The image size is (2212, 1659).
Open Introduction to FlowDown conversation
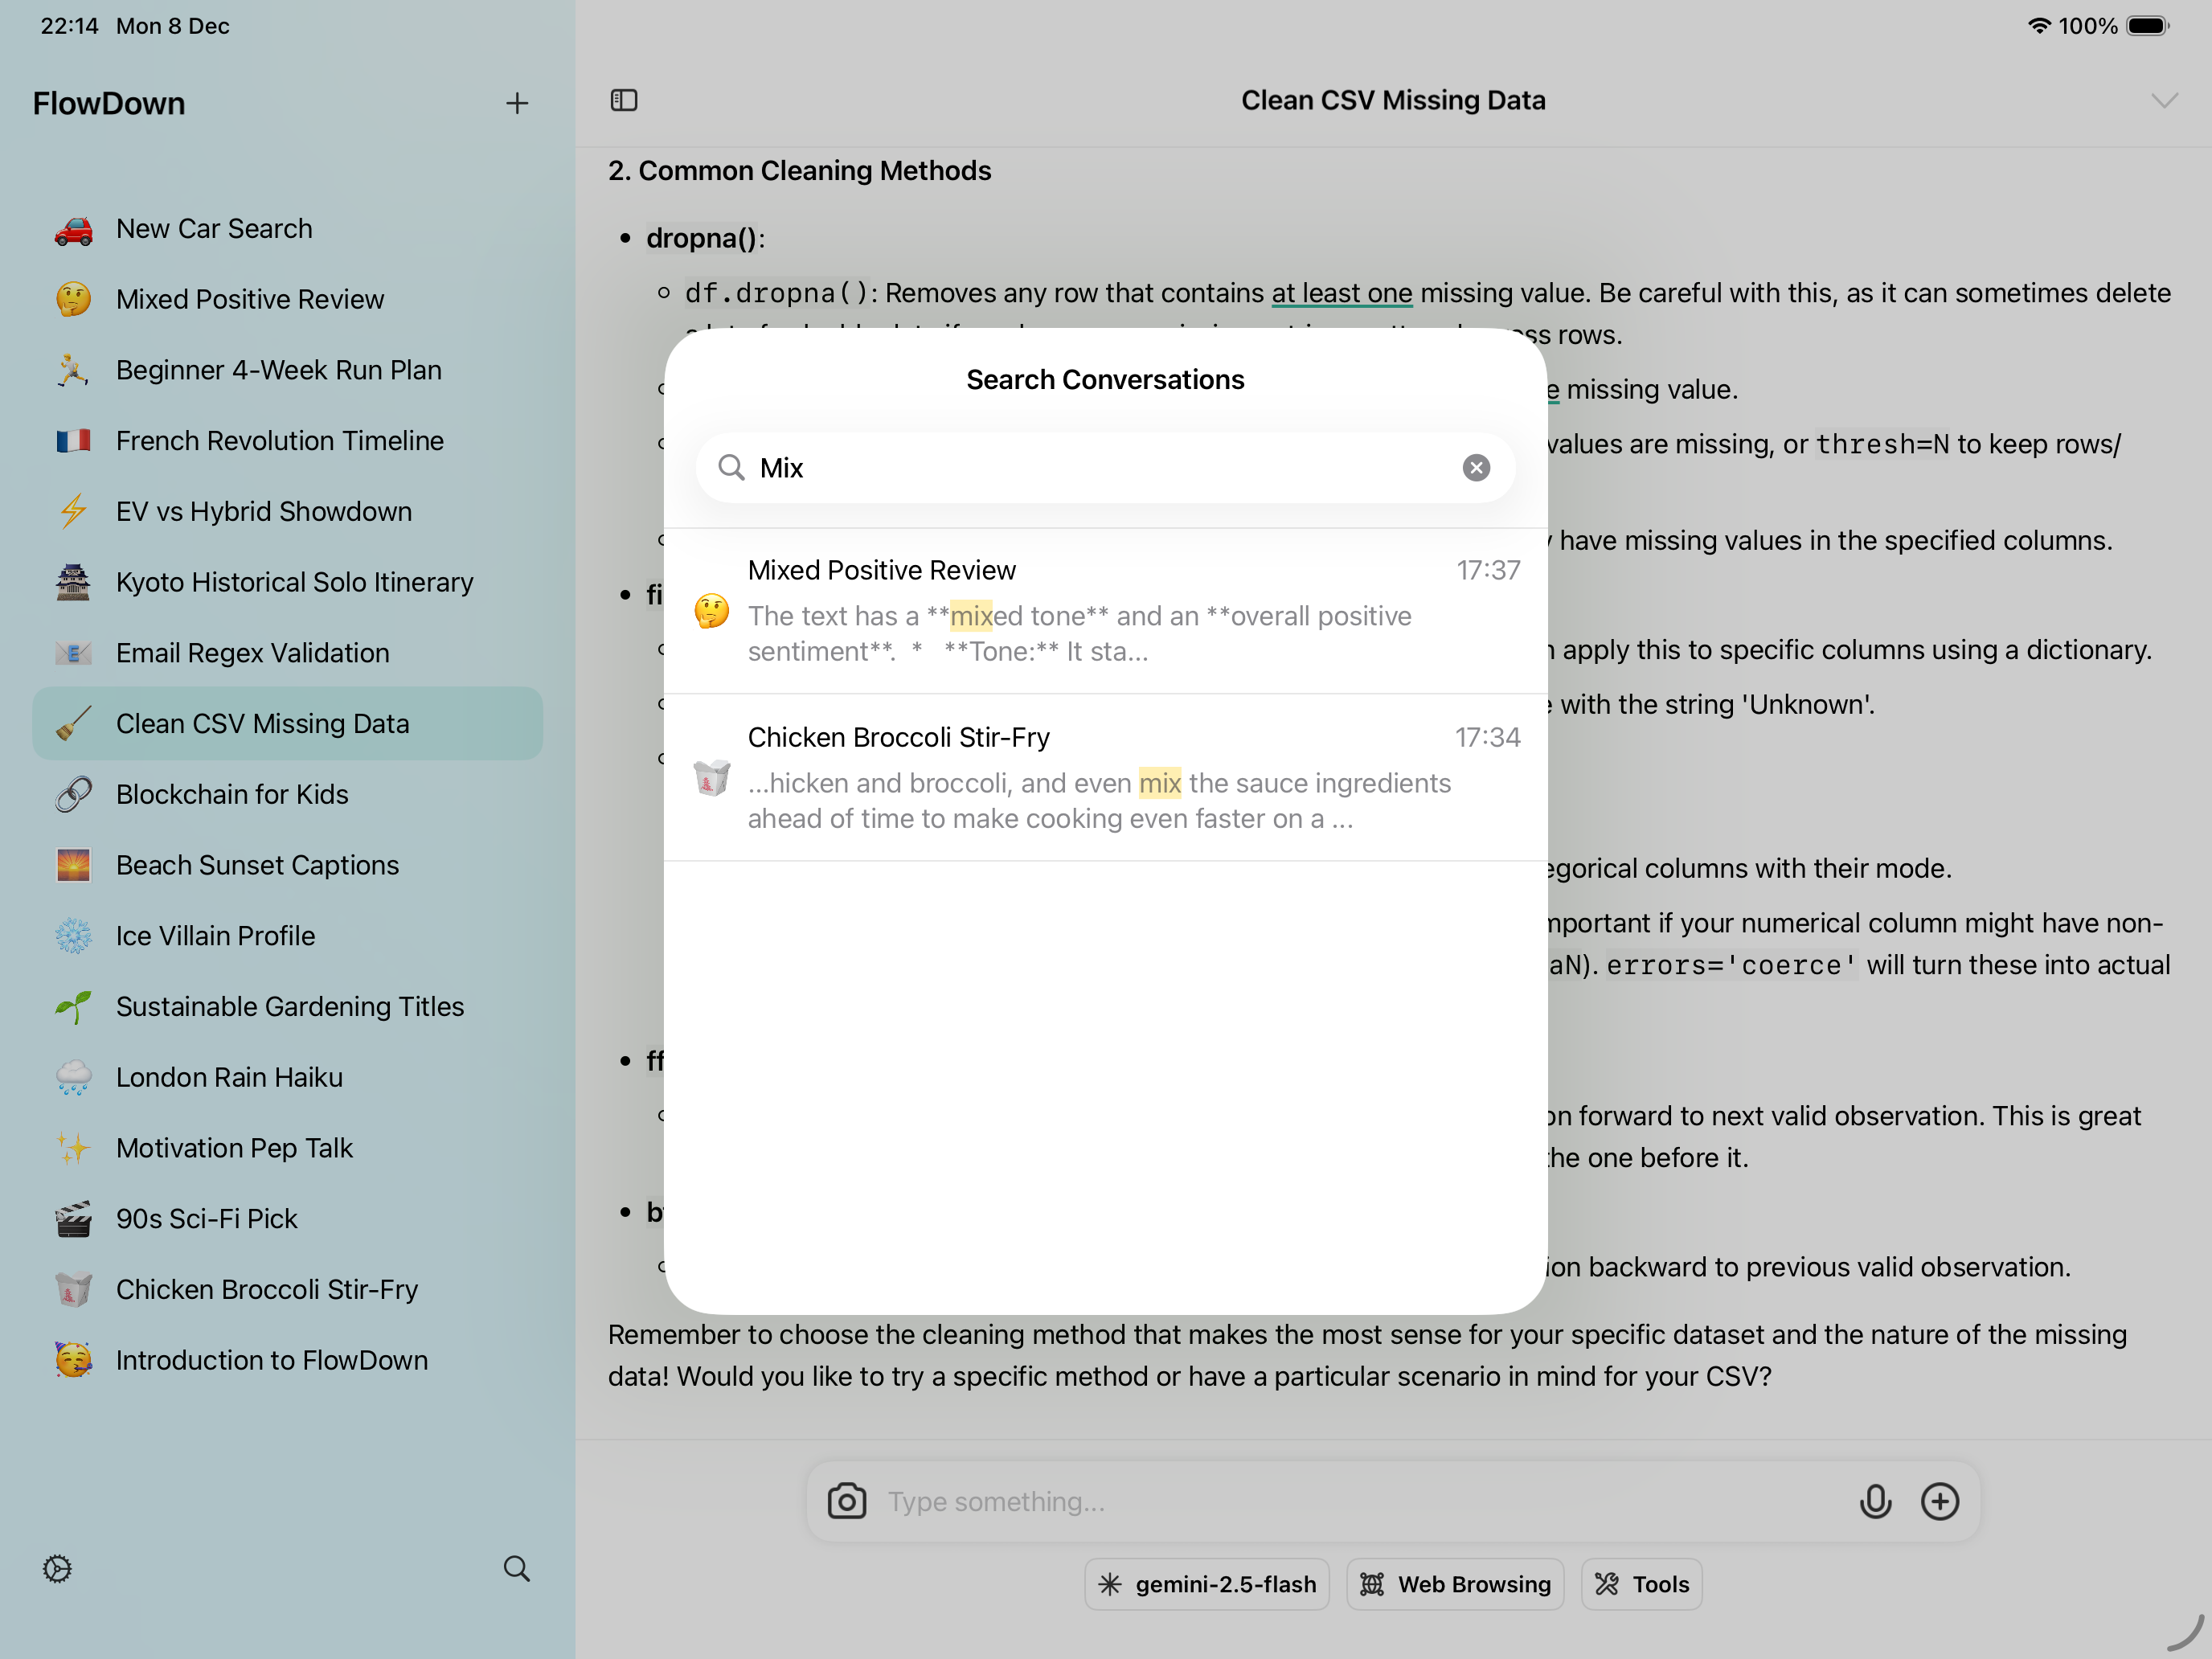tap(288, 1360)
